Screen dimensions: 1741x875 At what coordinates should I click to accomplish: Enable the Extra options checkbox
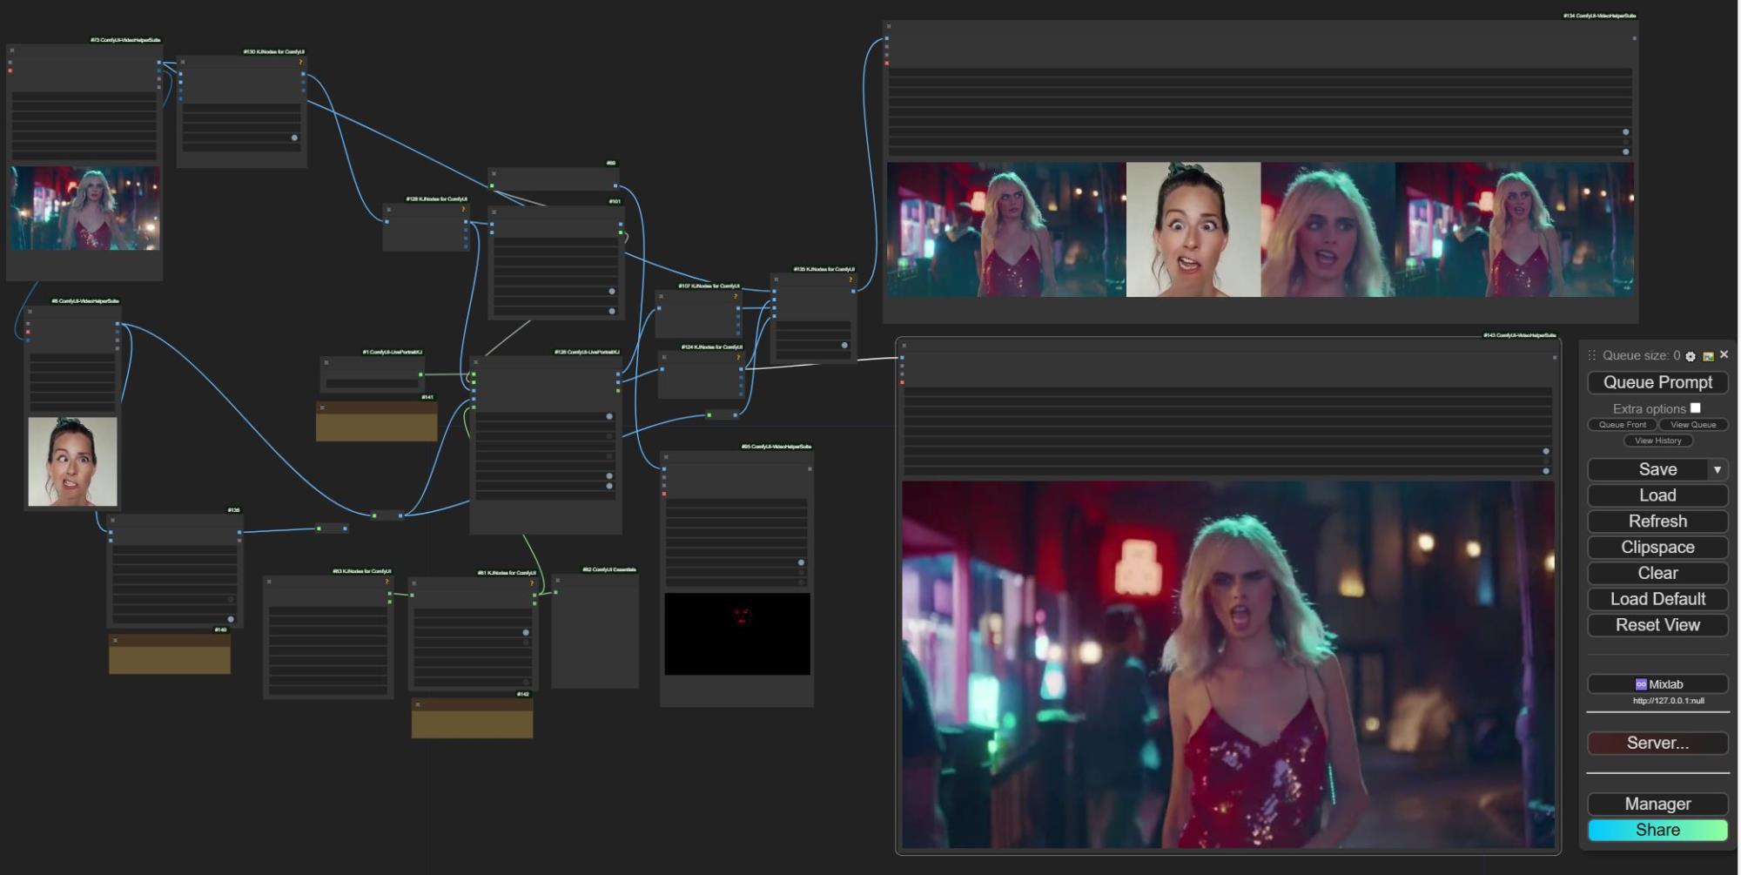pos(1695,407)
